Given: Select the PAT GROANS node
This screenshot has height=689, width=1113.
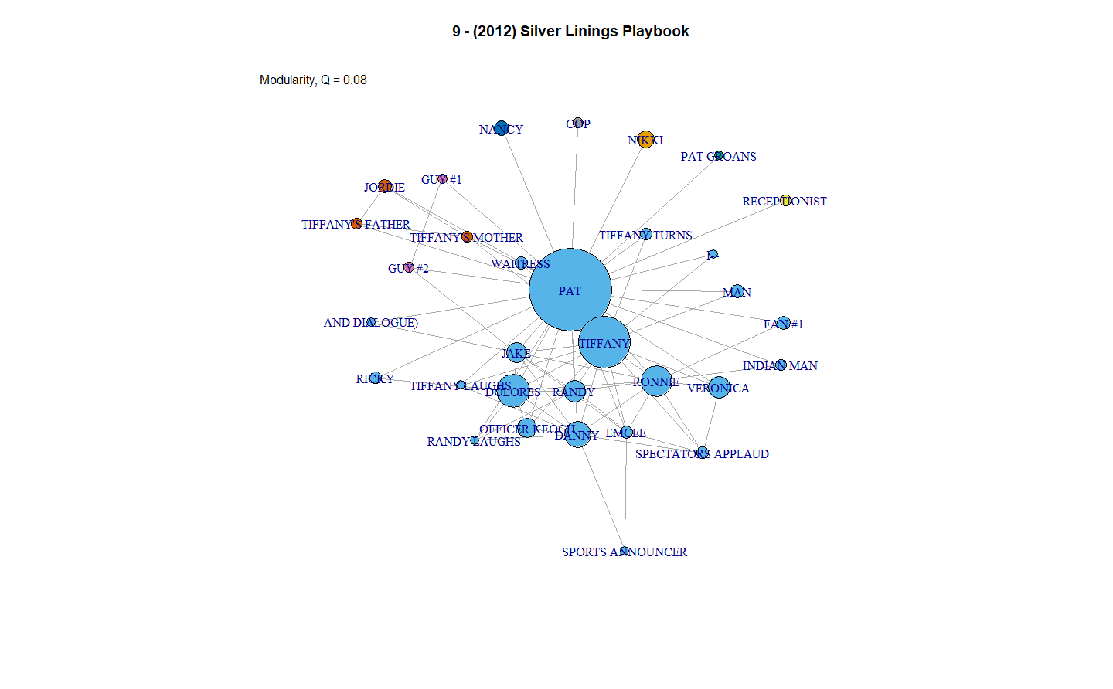Looking at the screenshot, I should 719,155.
